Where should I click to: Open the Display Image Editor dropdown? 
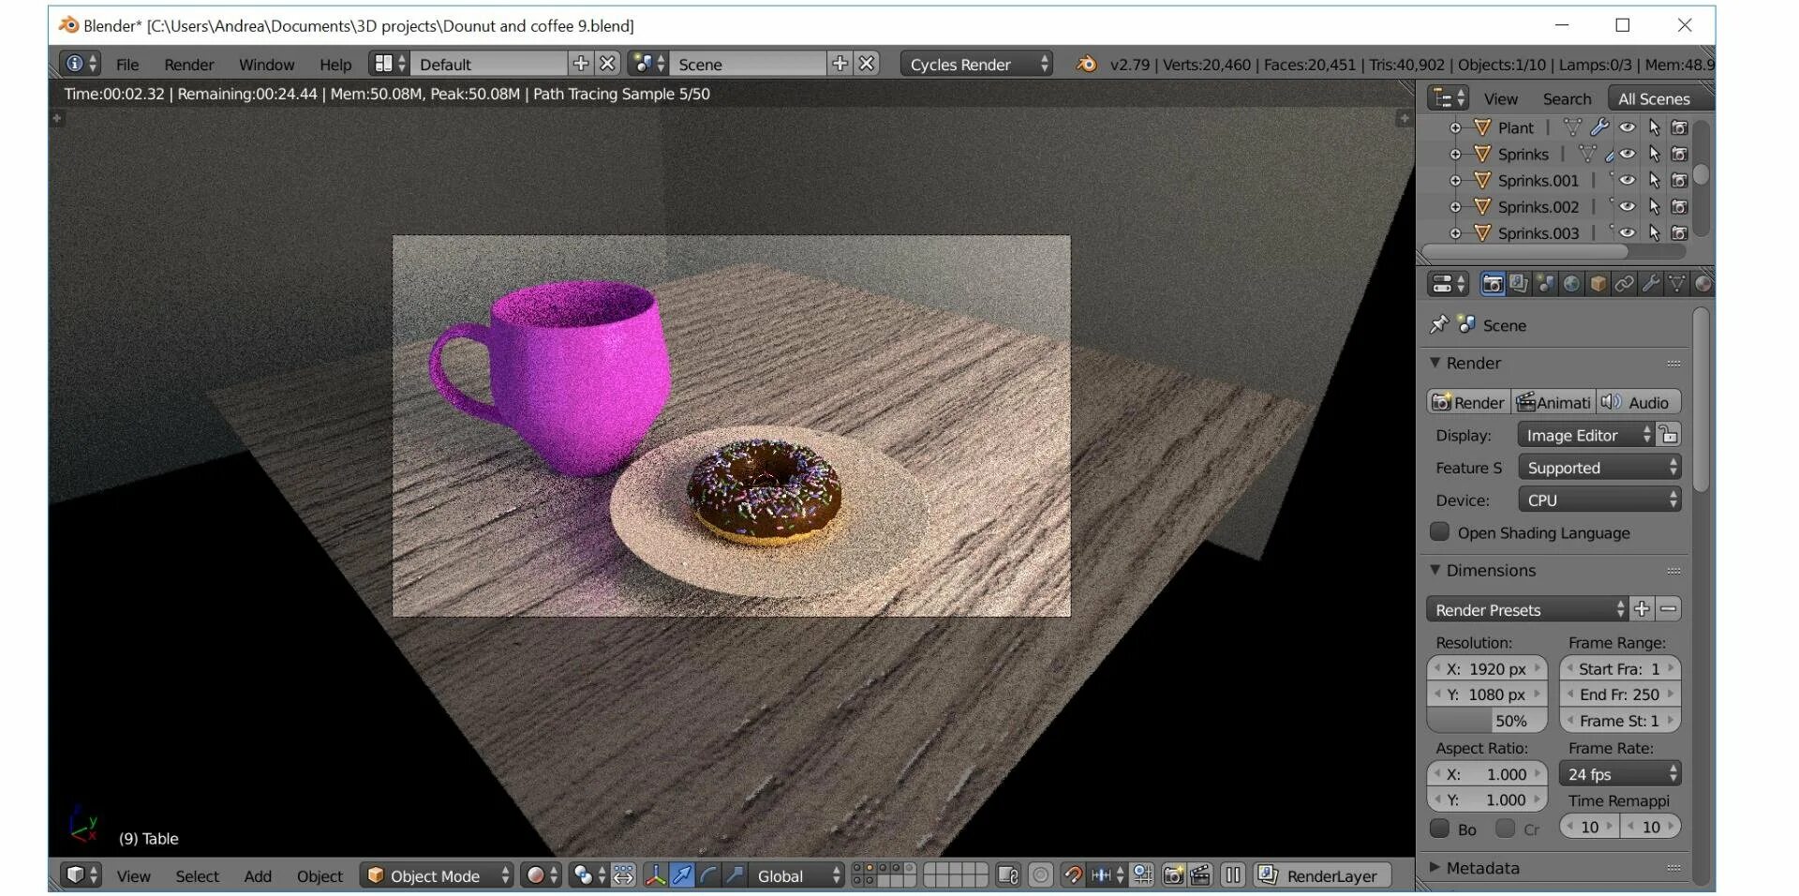tap(1587, 435)
